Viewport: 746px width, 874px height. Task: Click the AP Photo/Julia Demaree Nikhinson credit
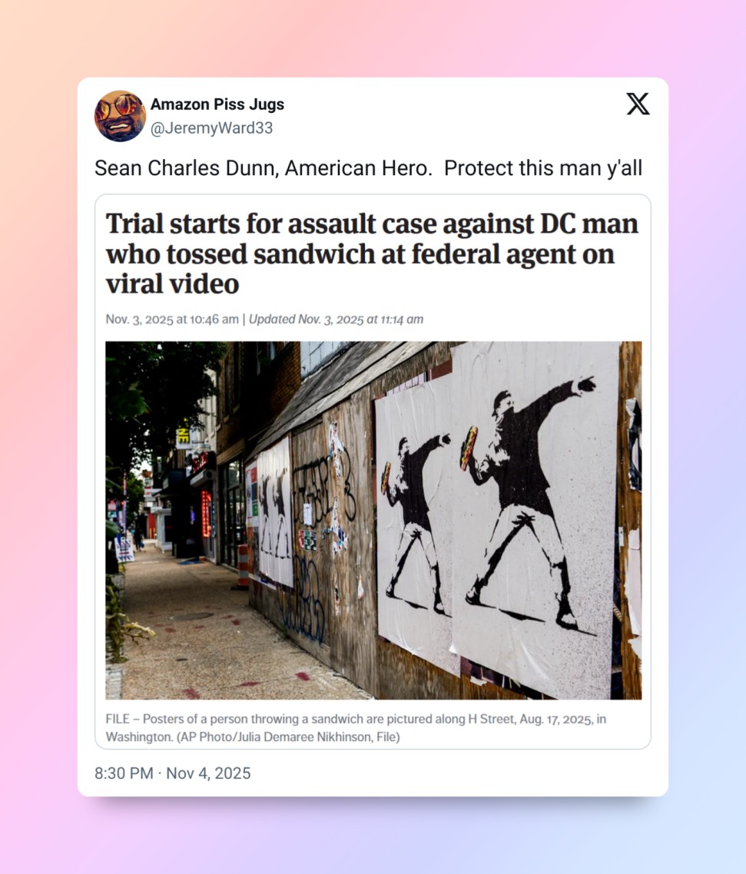[288, 737]
